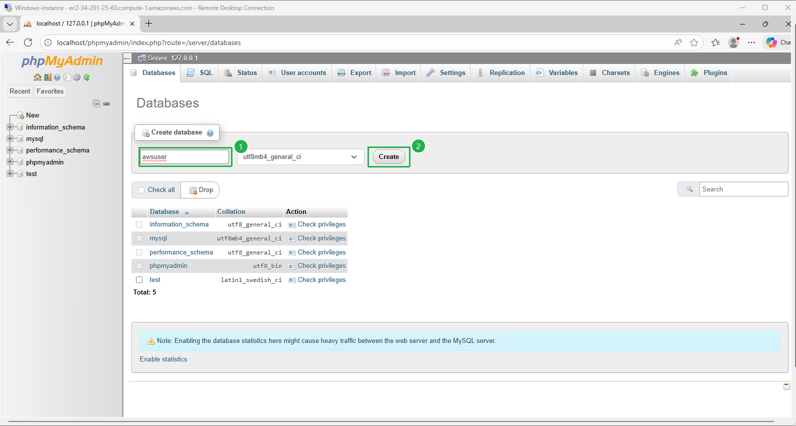The width and height of the screenshot is (796, 426).
Task: Click the Drop button
Action: tap(201, 190)
